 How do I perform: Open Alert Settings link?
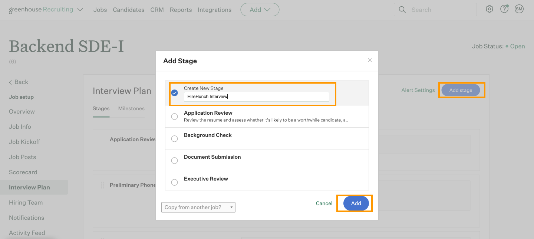click(x=418, y=90)
